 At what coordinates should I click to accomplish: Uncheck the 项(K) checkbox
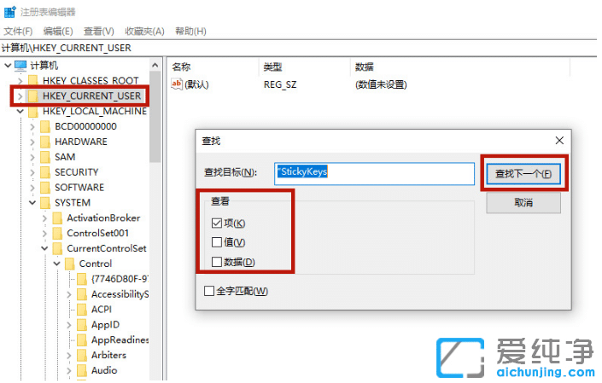click(x=217, y=223)
